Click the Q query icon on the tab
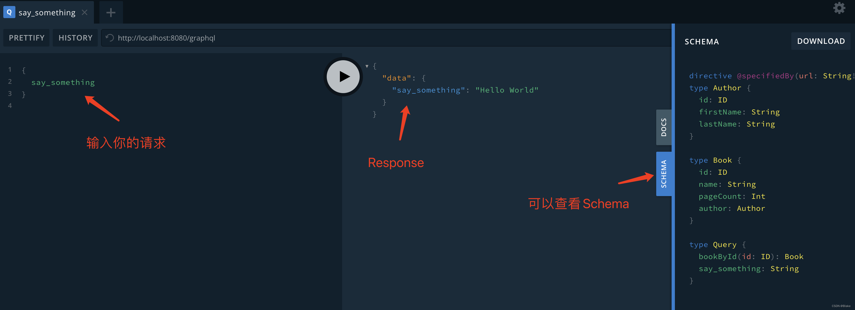 pos(9,12)
